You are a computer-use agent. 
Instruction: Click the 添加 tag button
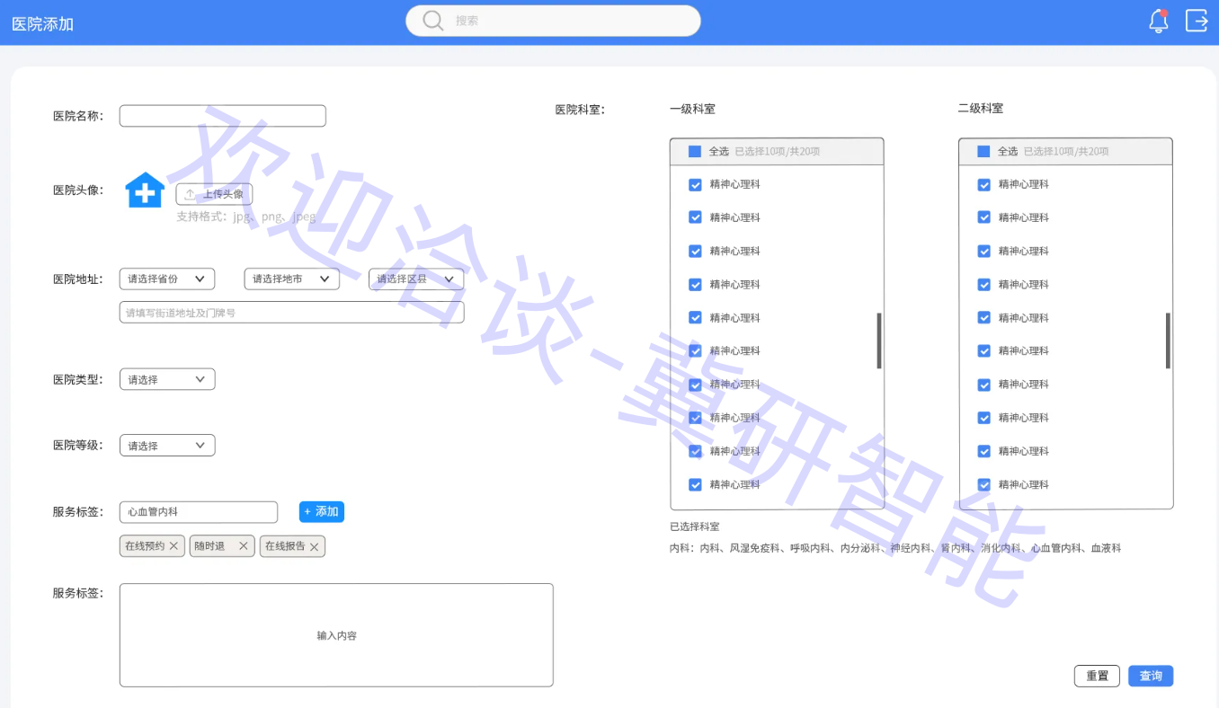pos(322,512)
